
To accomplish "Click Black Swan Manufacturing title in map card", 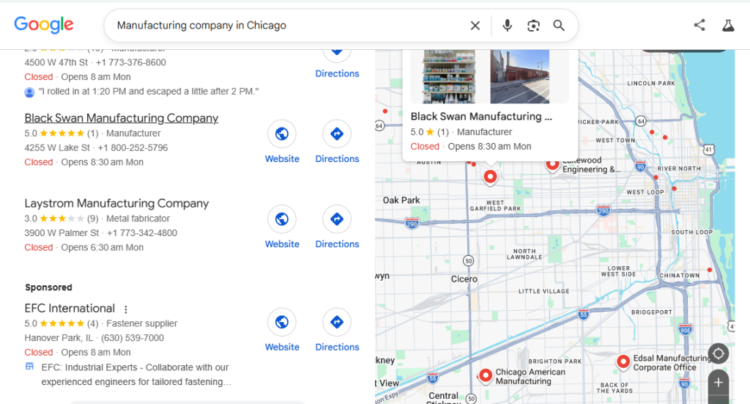I will coord(481,117).
